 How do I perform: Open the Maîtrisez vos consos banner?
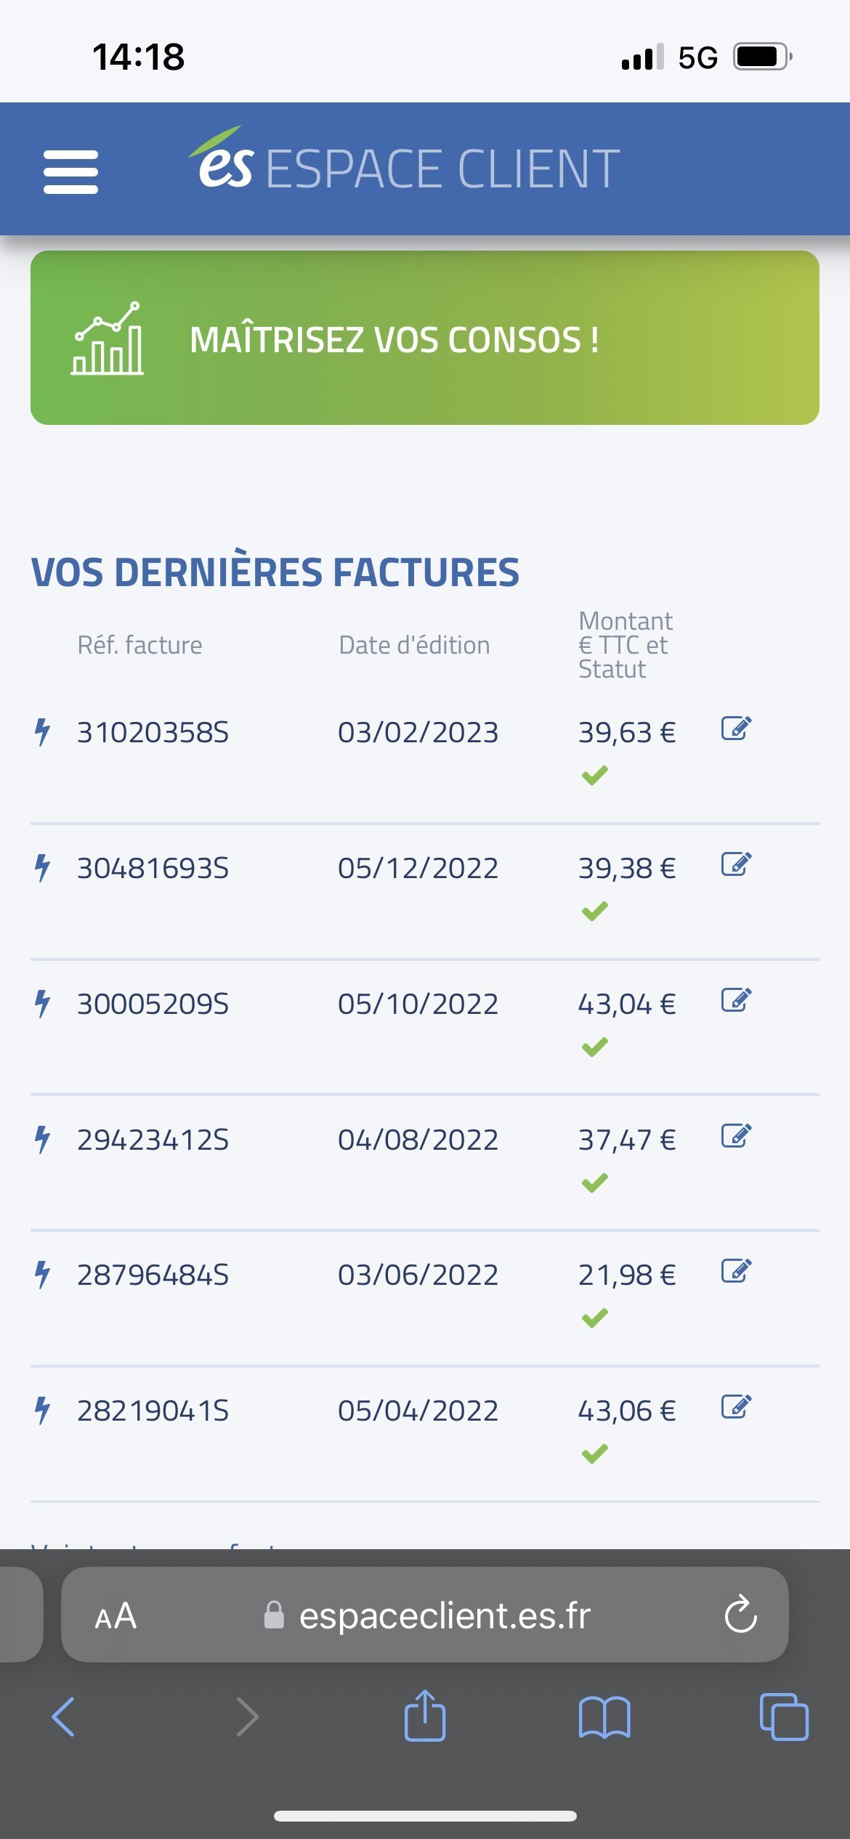pyautogui.click(x=425, y=338)
